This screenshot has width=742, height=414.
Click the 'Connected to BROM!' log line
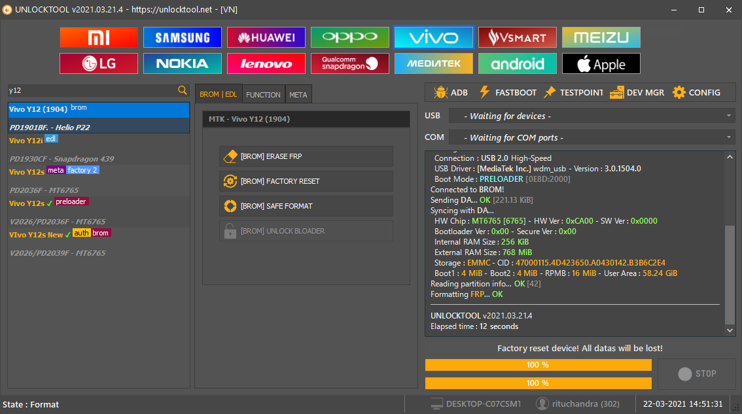467,189
